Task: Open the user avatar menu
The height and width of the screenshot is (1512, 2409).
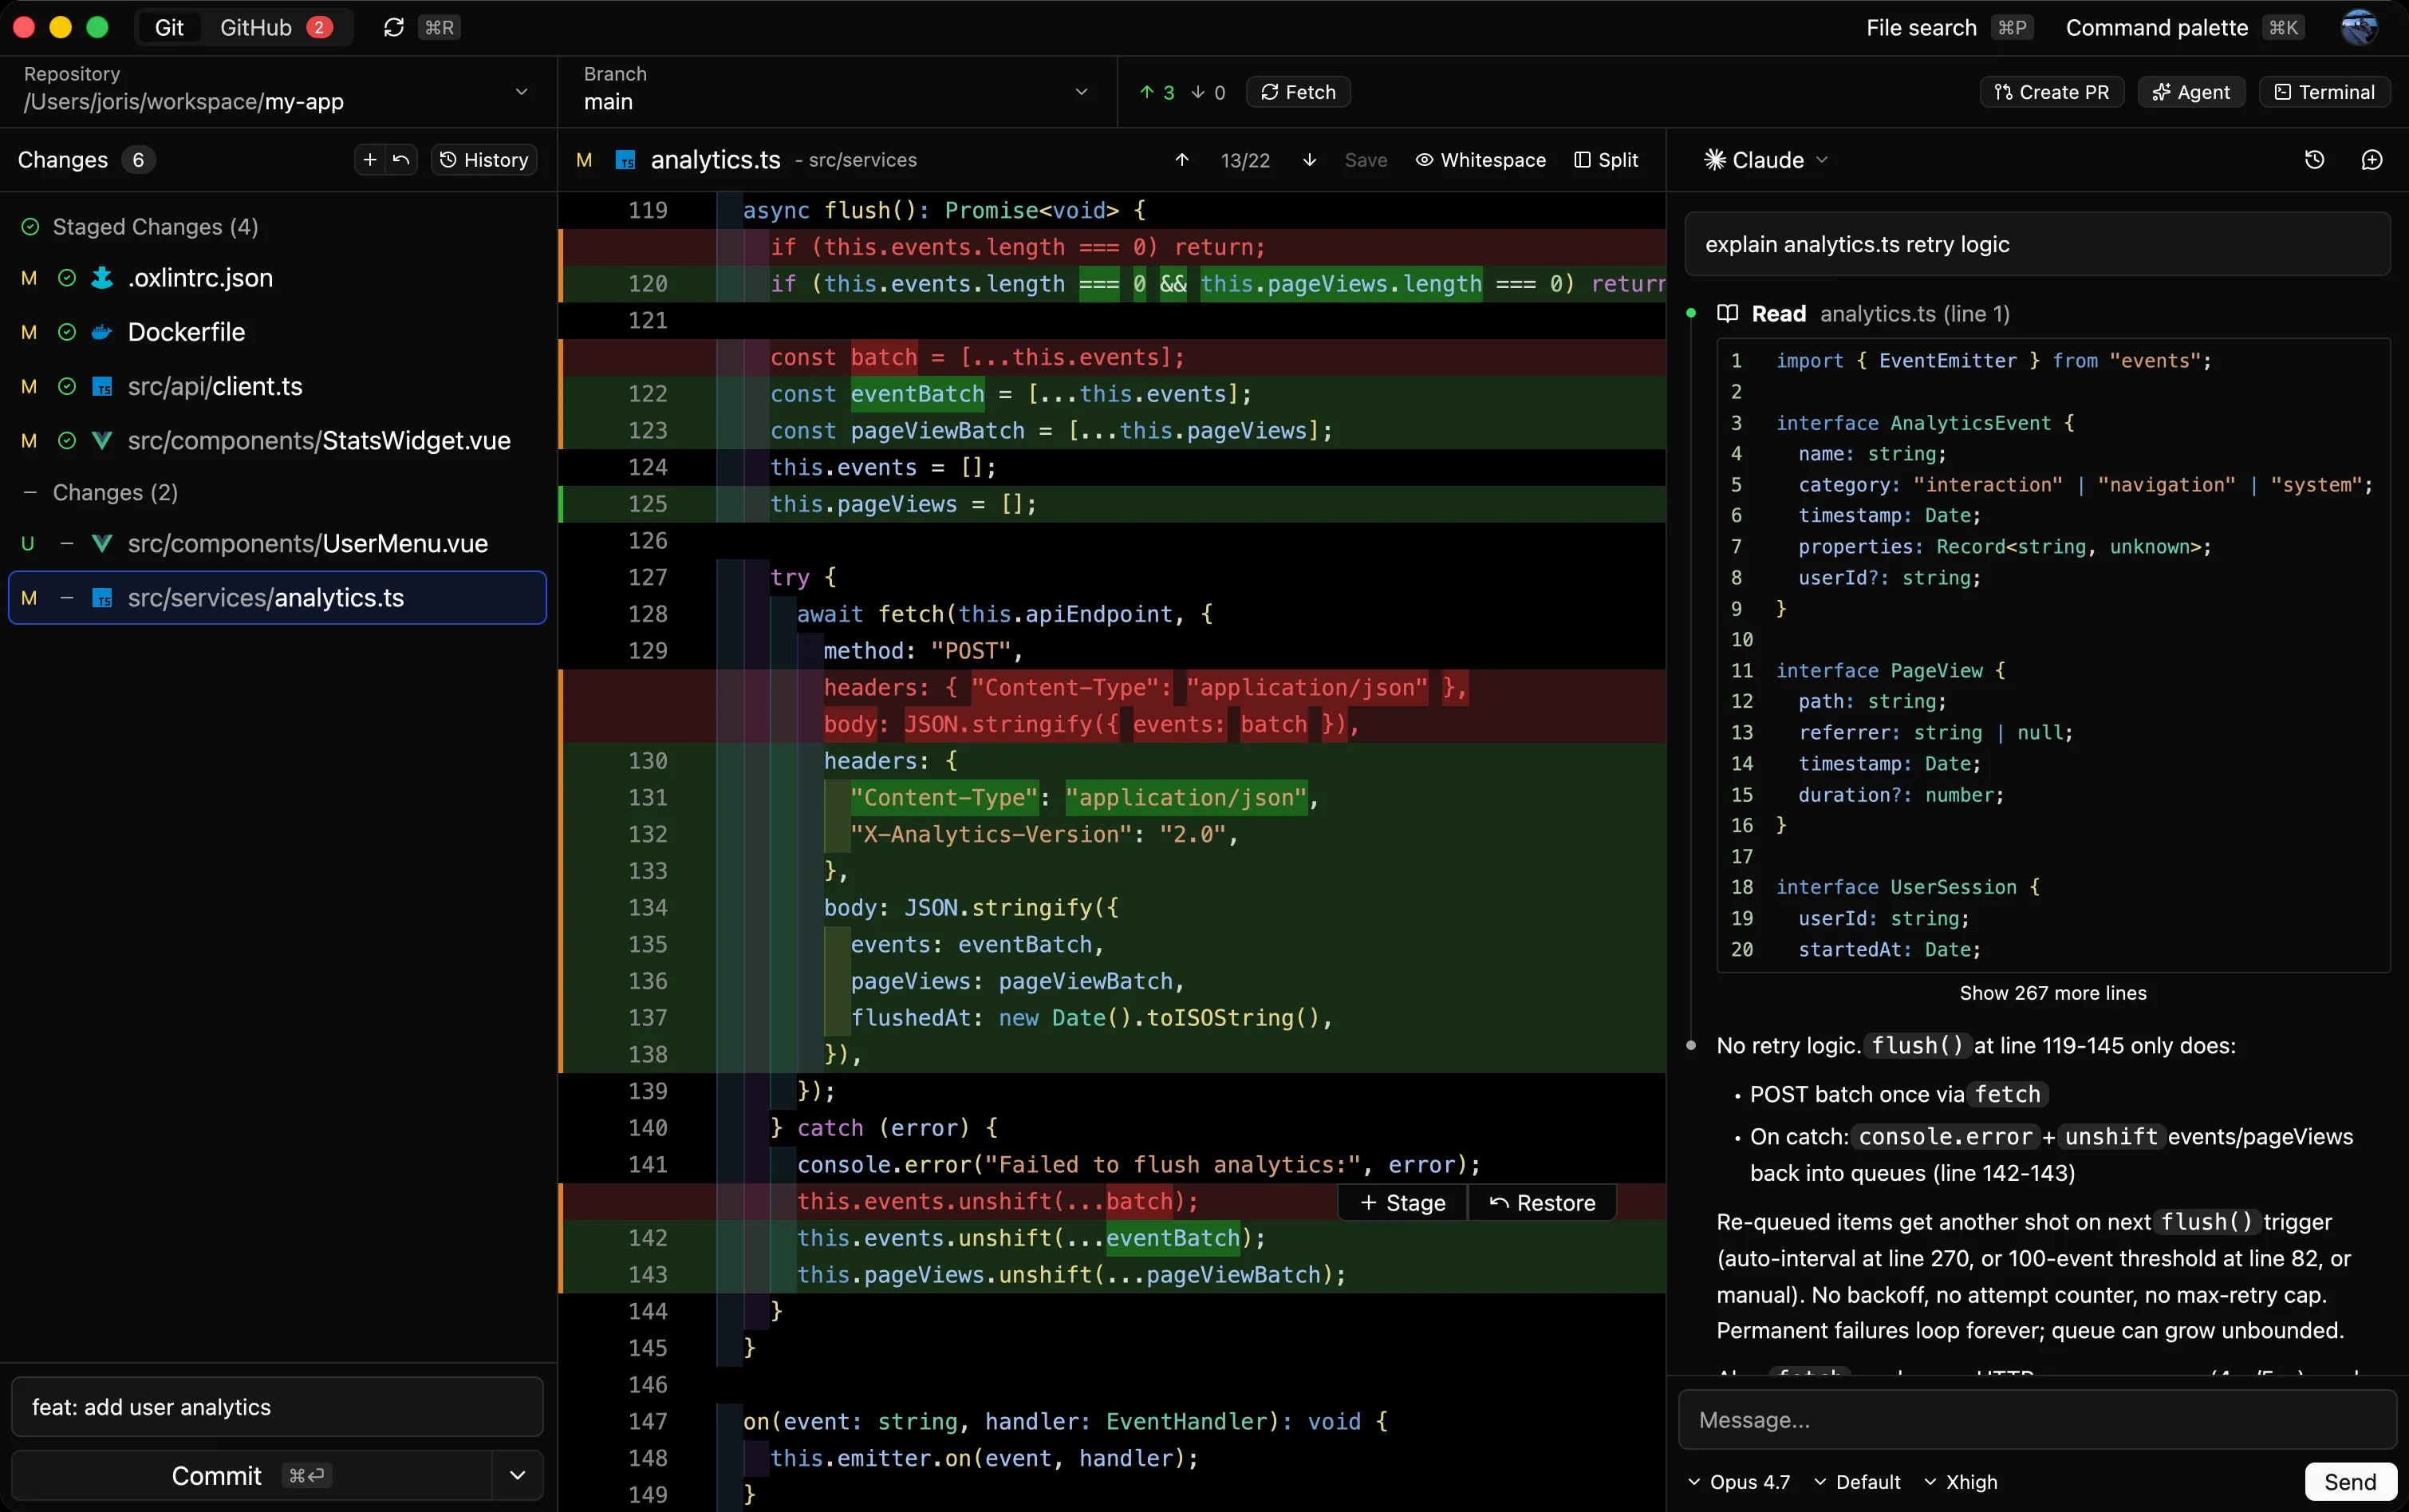Action: click(x=2359, y=27)
